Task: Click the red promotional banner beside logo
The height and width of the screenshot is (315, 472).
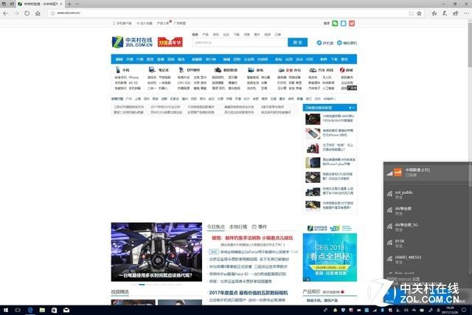Action: [170, 42]
